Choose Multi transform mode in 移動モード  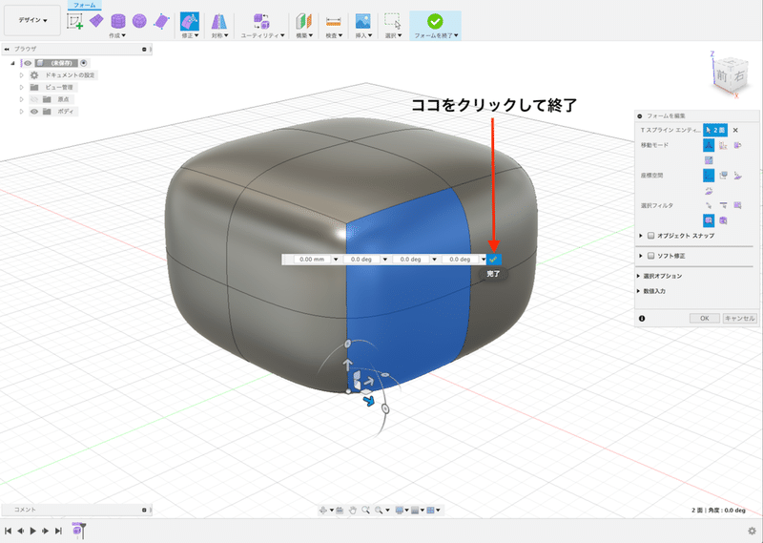[x=709, y=145]
